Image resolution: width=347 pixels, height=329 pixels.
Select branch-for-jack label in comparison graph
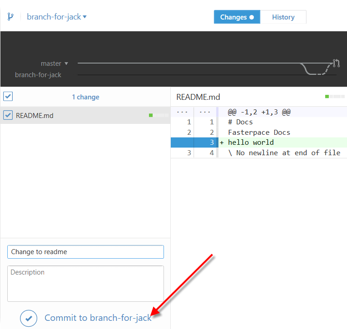(38, 75)
